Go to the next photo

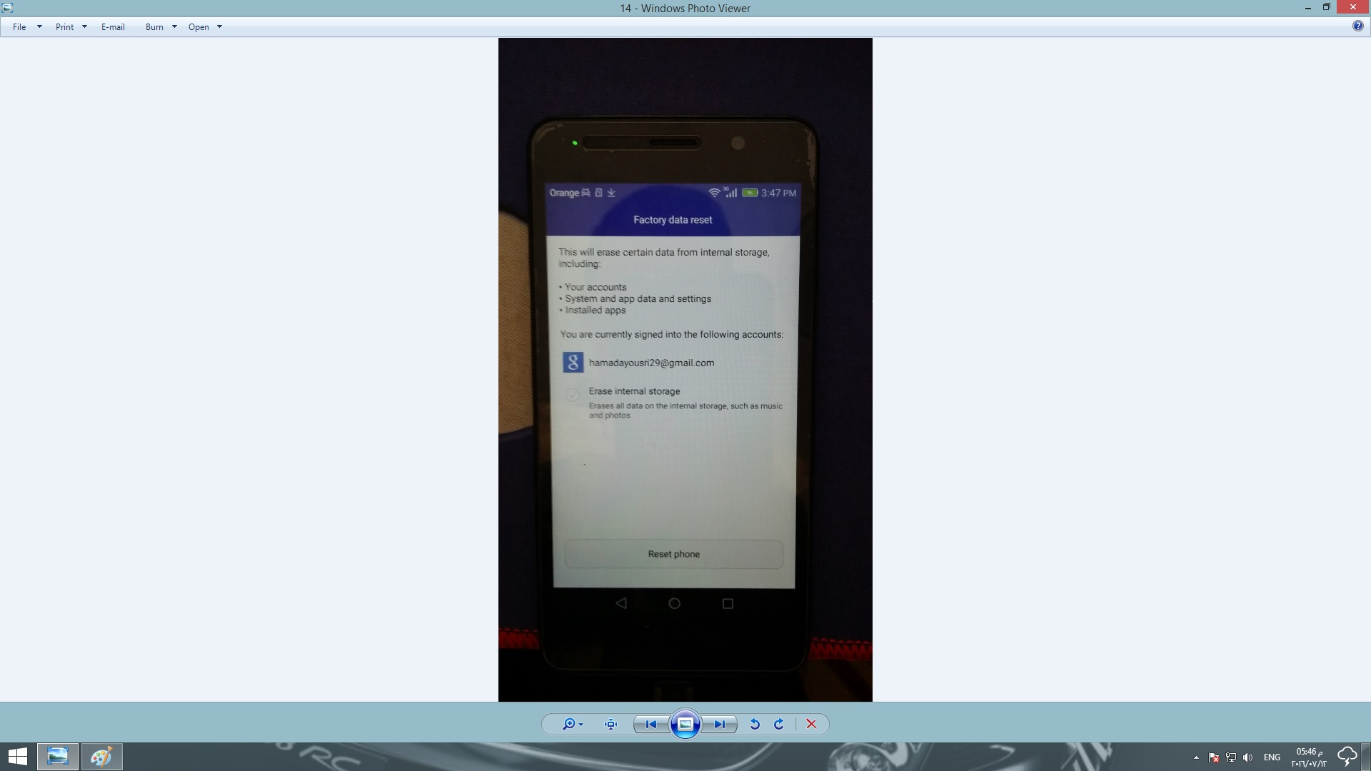(719, 724)
